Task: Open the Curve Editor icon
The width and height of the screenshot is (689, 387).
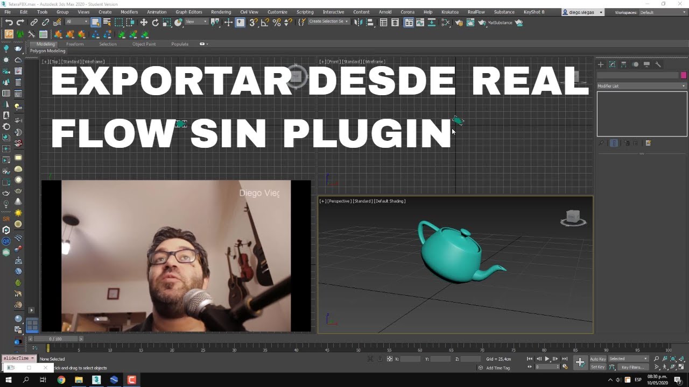Action: 420,23
